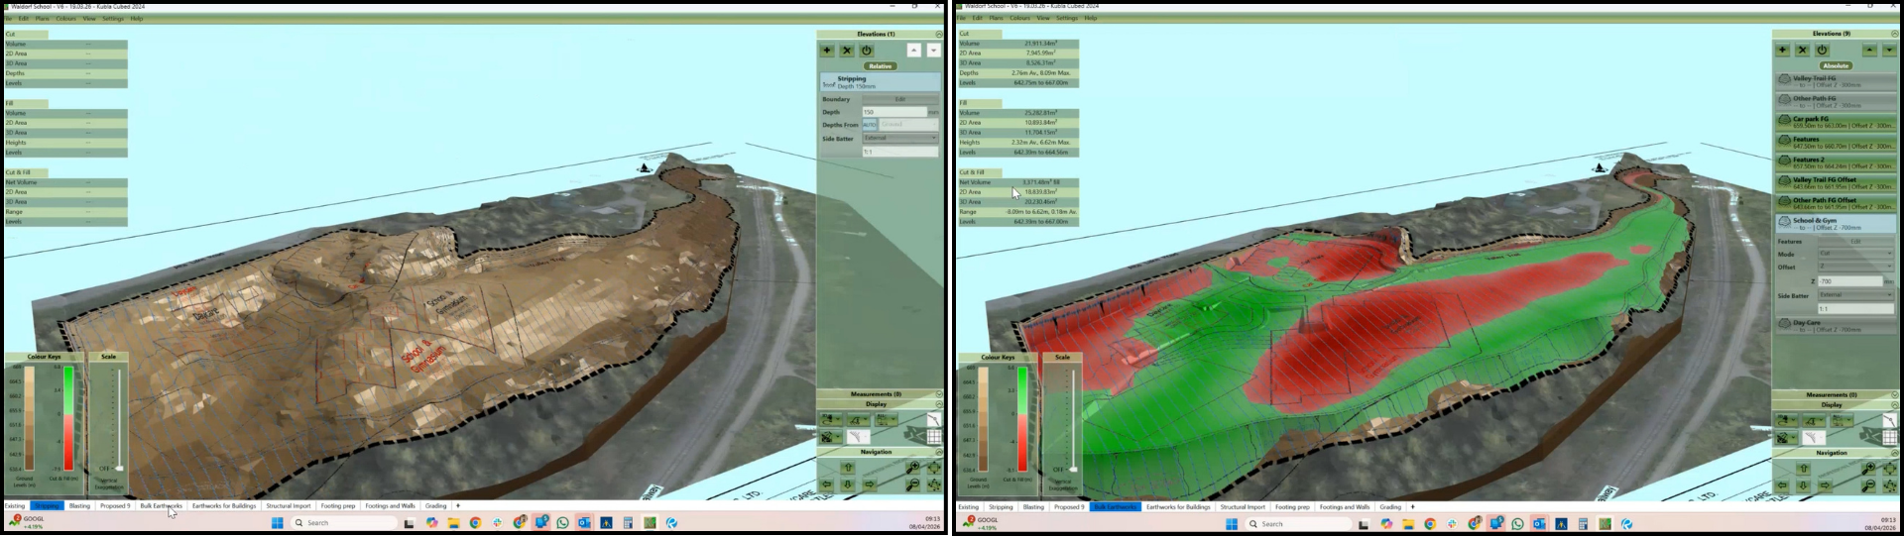Click the Depth input field showing 150
1904x537 pixels.
coord(893,112)
